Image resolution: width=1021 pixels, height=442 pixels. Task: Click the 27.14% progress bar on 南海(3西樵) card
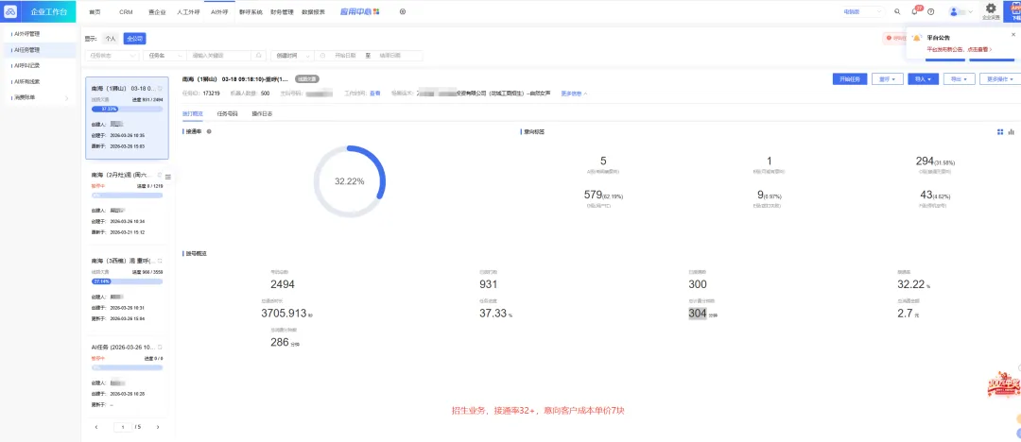tap(127, 281)
